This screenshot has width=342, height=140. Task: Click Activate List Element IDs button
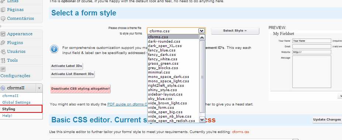[x=72, y=74]
